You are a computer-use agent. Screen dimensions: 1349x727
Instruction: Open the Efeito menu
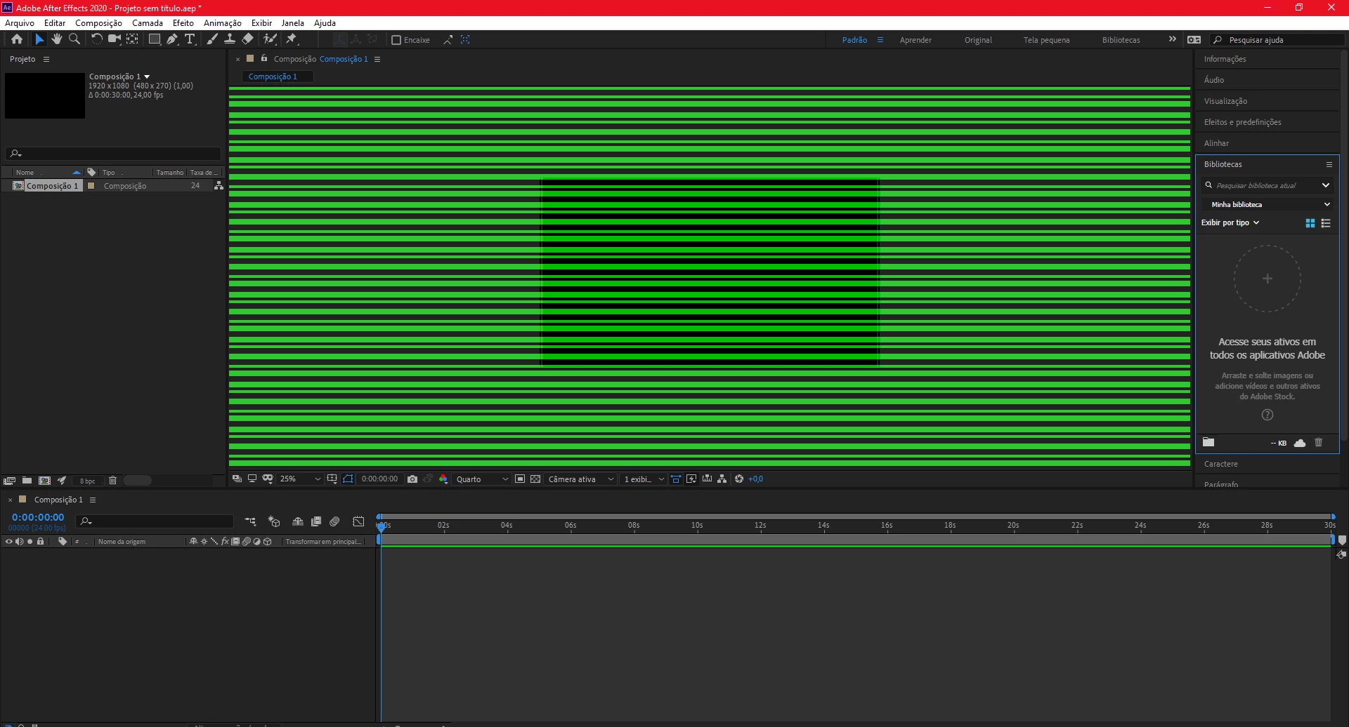(183, 23)
